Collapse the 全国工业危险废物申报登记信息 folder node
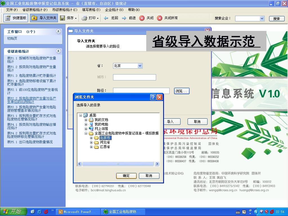The height and width of the screenshot is (216, 288). 86,133
